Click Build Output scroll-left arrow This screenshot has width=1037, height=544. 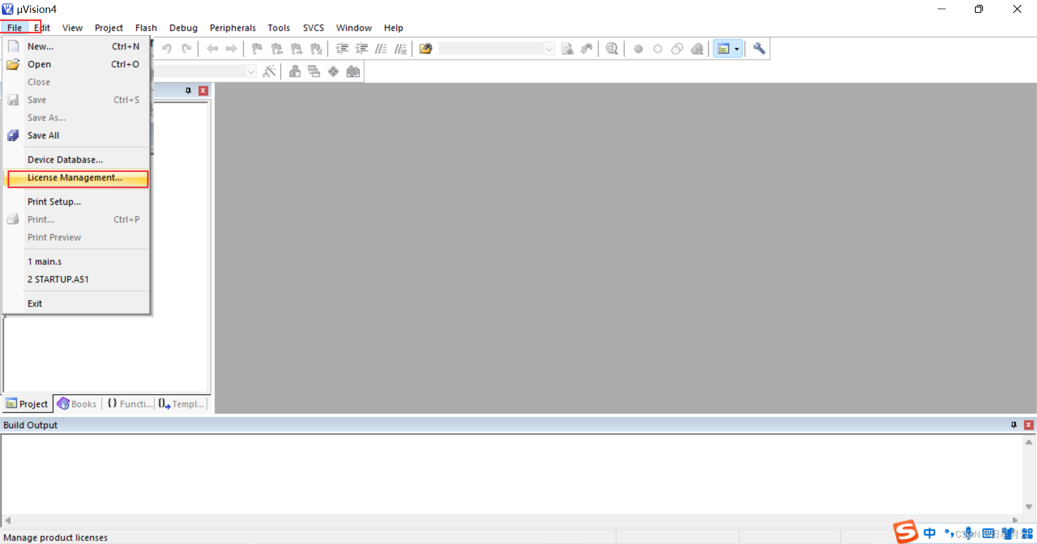click(8, 520)
